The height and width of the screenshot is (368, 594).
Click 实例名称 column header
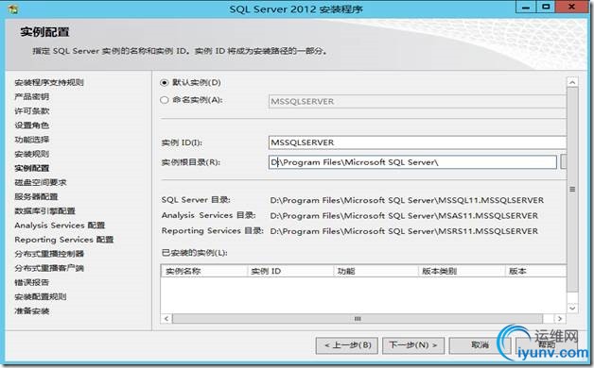coord(204,271)
